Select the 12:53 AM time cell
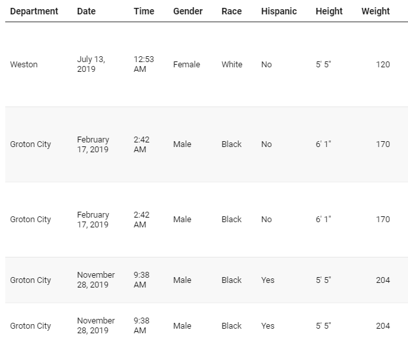408x347 pixels. (x=144, y=64)
